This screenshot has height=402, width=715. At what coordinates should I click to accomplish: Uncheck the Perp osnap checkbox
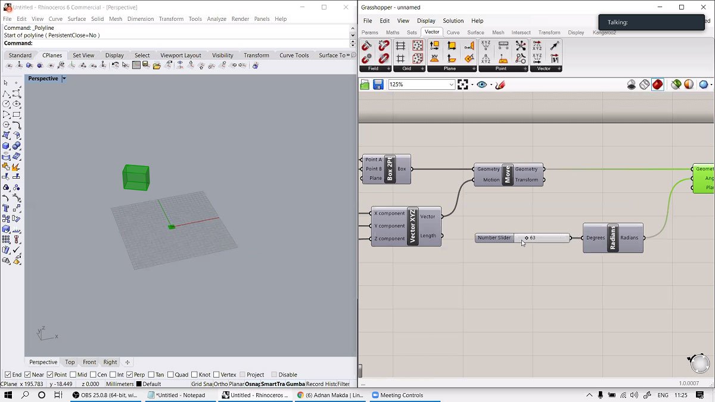pos(129,375)
